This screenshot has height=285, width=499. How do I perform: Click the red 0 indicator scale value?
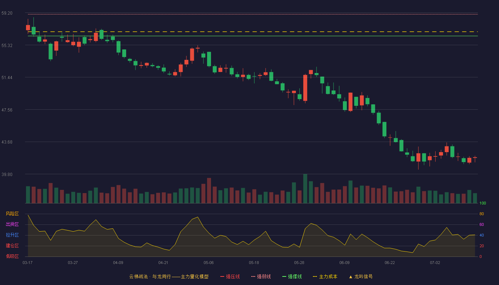480,256
